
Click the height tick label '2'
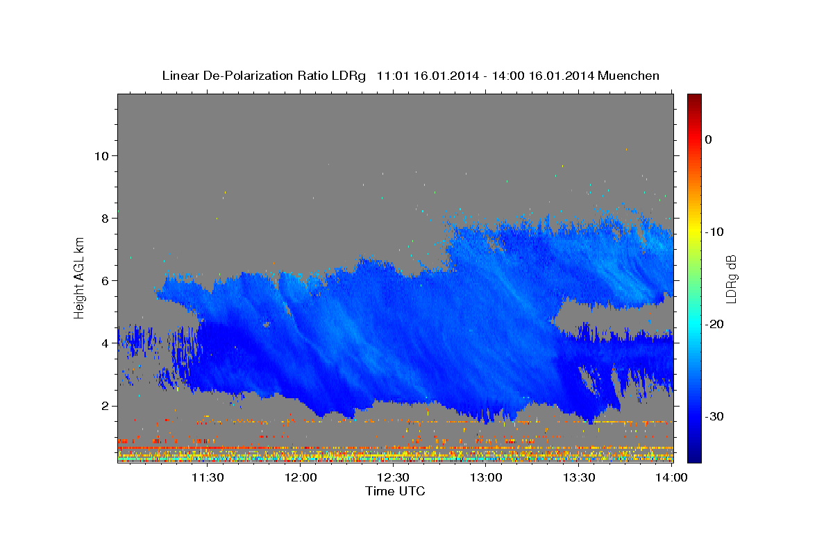pyautogui.click(x=104, y=405)
